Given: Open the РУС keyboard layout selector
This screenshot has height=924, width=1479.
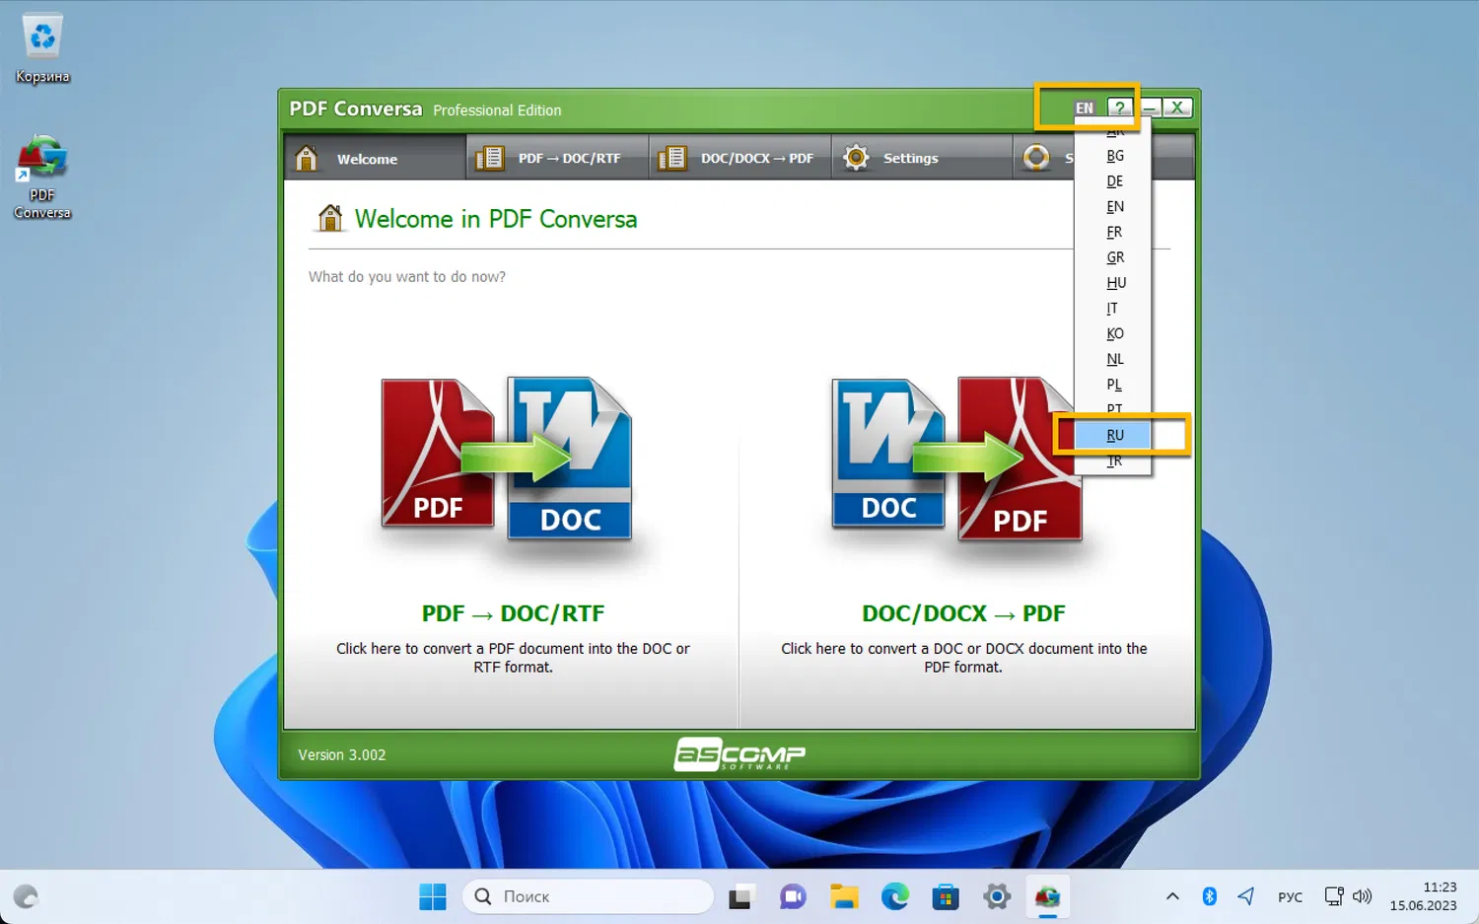Looking at the screenshot, I should tap(1290, 896).
